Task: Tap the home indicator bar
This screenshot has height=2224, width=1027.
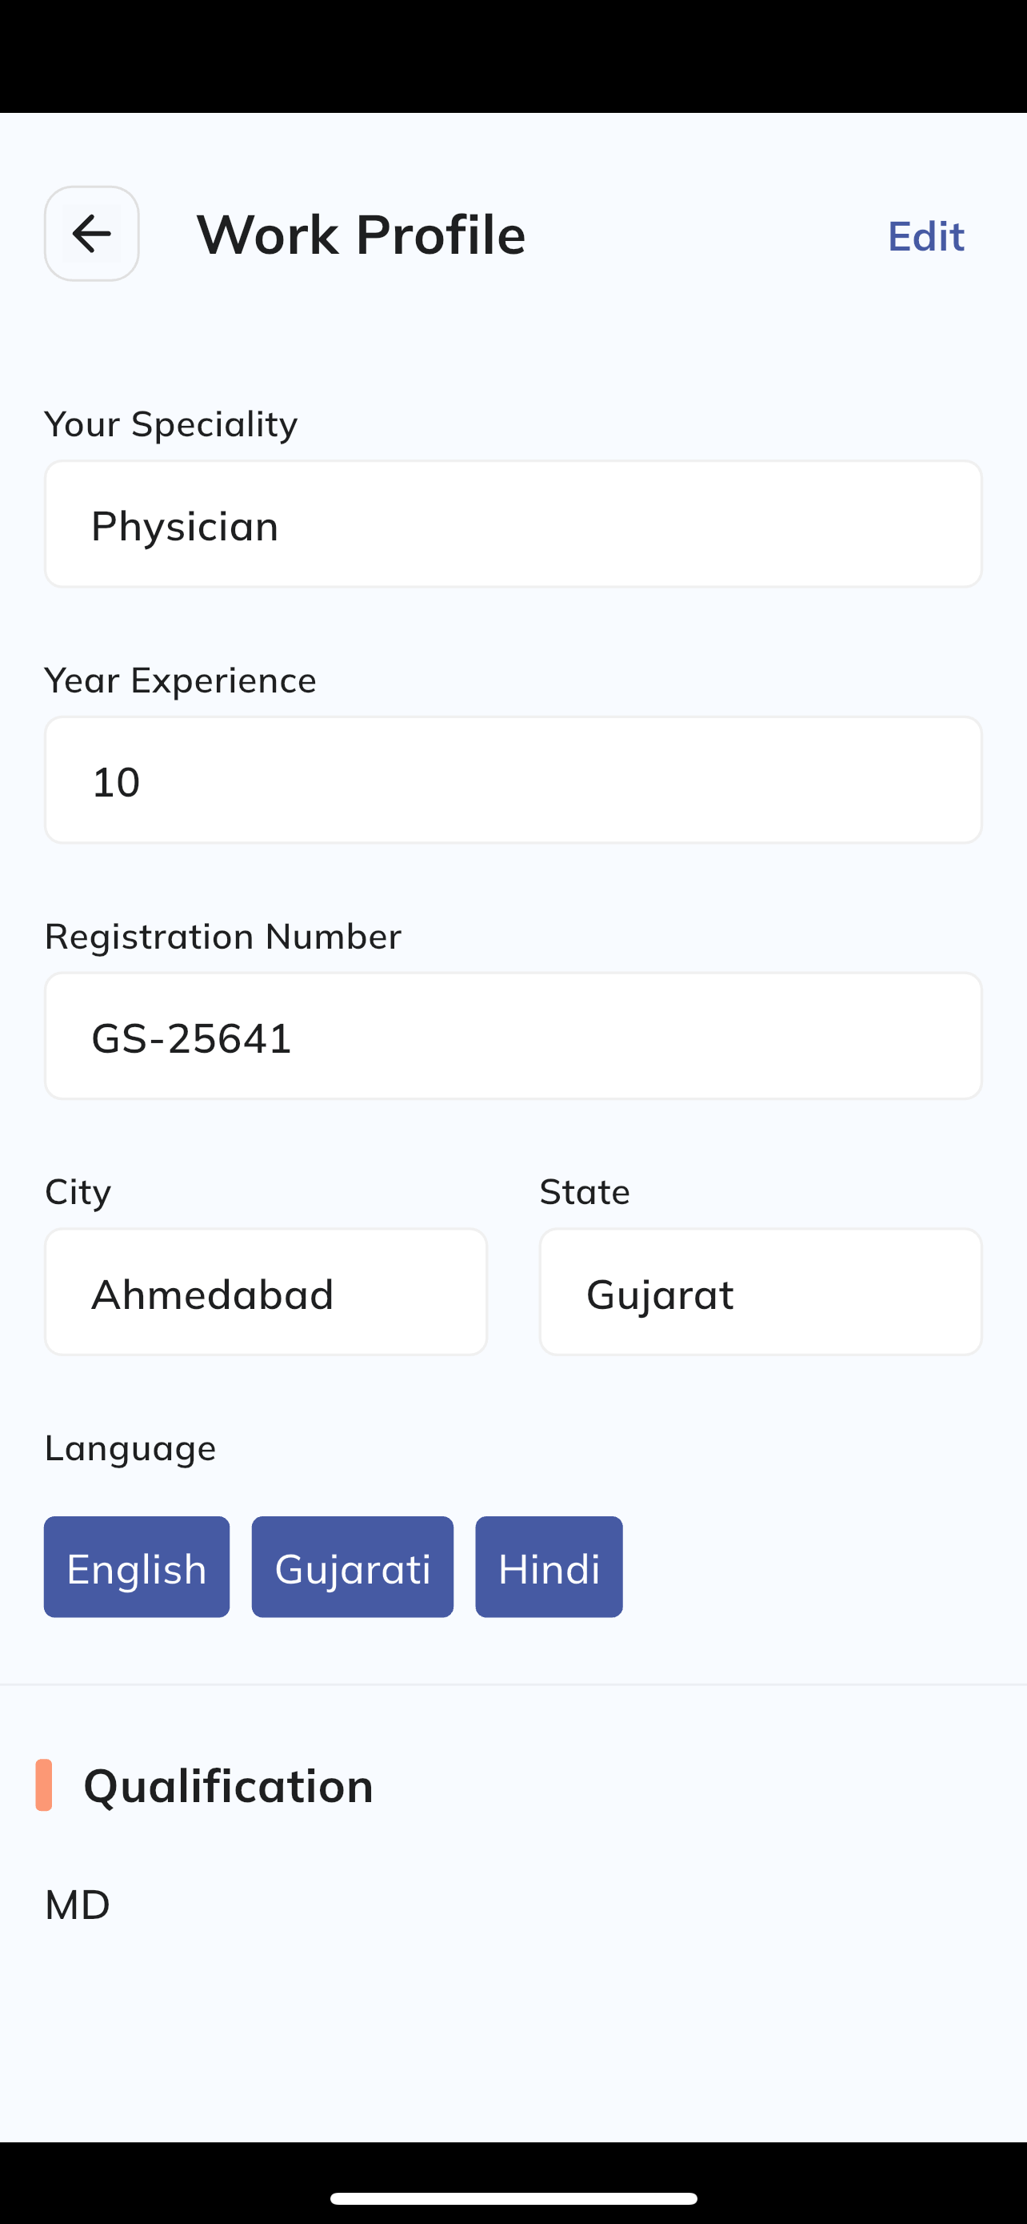Action: click(x=514, y=2198)
